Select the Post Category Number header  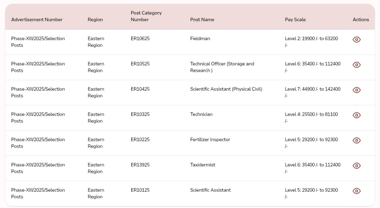(146, 16)
